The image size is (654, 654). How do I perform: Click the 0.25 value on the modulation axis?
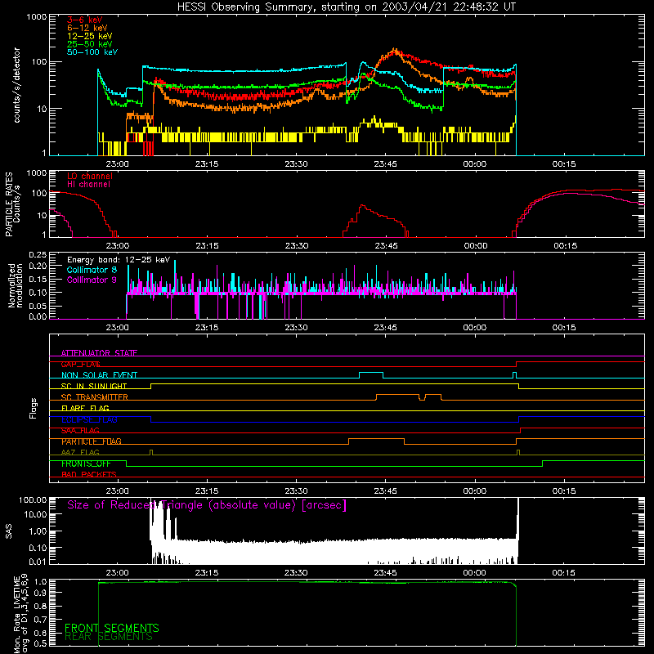coord(38,254)
